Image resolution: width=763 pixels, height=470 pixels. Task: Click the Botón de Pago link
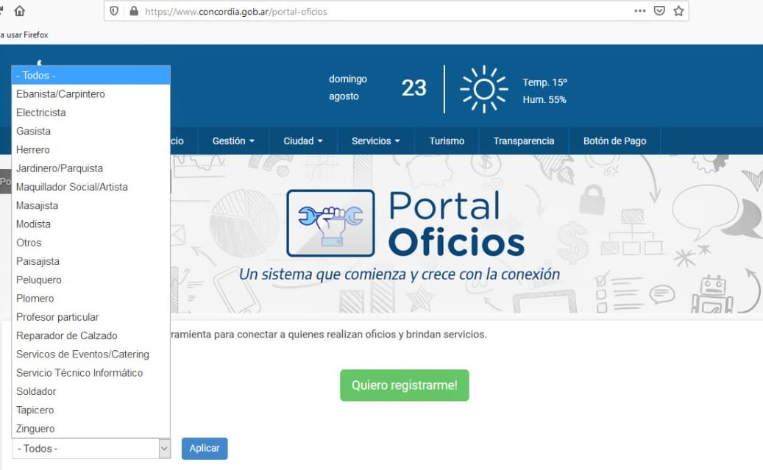pyautogui.click(x=614, y=141)
